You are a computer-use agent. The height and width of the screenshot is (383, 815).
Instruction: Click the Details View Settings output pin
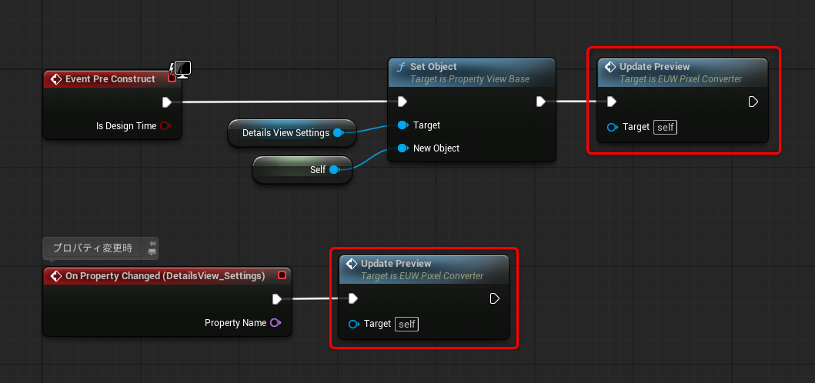pos(337,133)
